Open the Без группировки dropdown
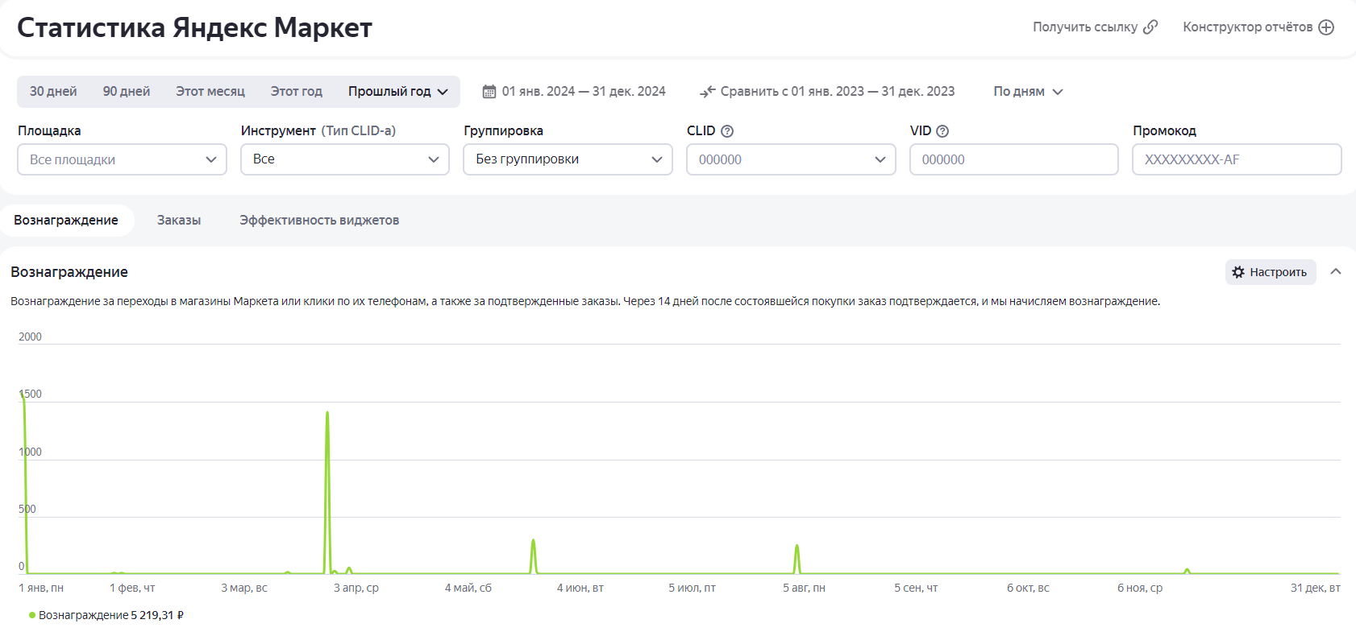Screen dimensions: 1356x636 pyautogui.click(x=568, y=159)
